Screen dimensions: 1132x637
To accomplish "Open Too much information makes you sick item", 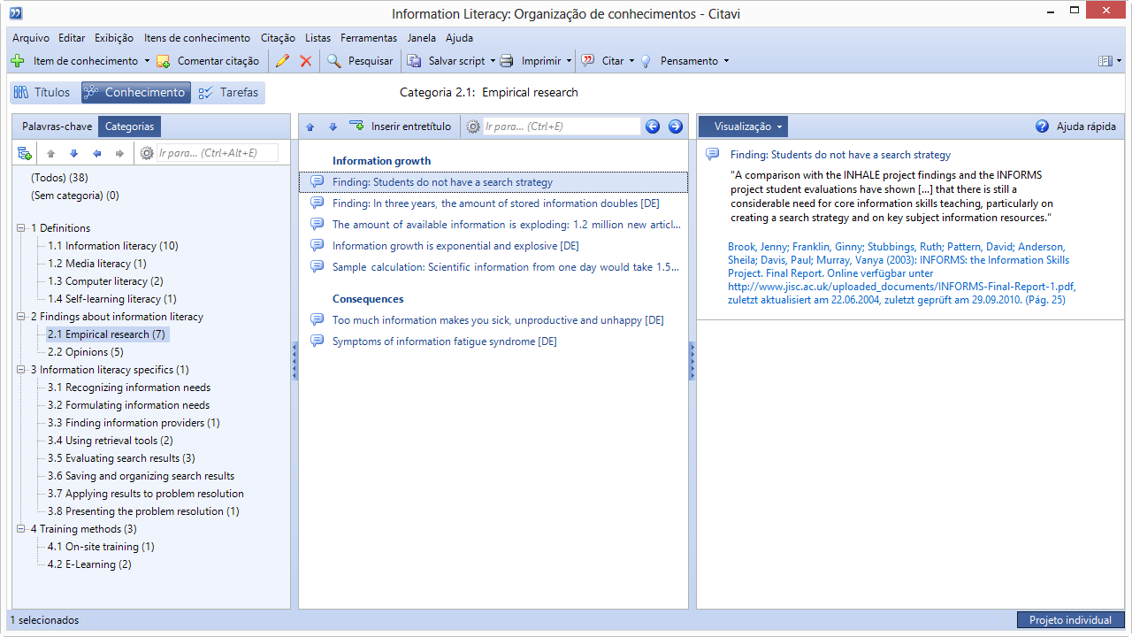I will click(x=498, y=320).
